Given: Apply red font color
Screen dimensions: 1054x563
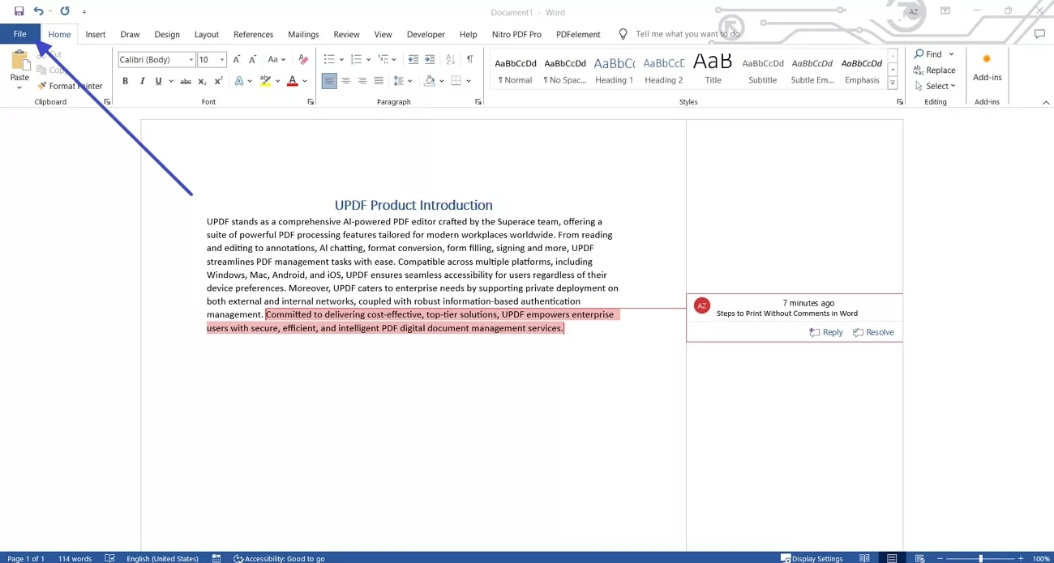Looking at the screenshot, I should tap(292, 81).
